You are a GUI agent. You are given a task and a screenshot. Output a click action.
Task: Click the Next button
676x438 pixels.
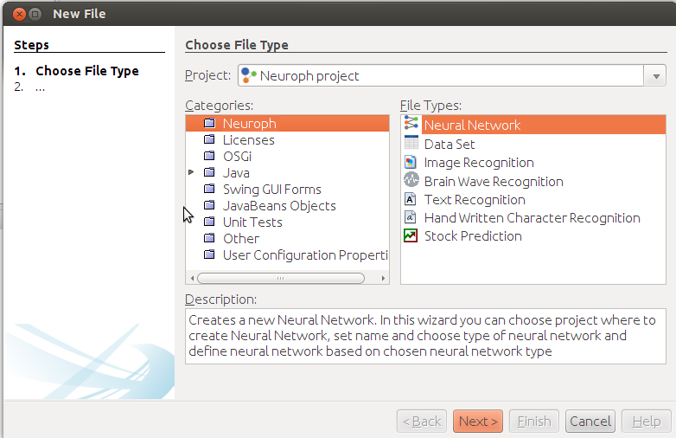click(477, 422)
